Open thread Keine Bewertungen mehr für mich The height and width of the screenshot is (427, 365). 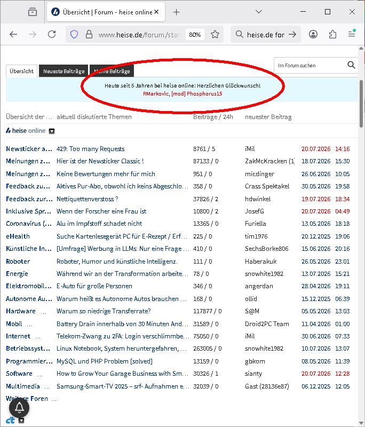pos(106,174)
